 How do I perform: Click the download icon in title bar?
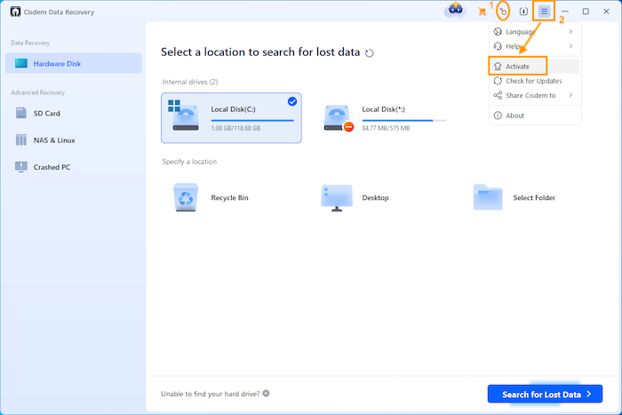pyautogui.click(x=523, y=12)
